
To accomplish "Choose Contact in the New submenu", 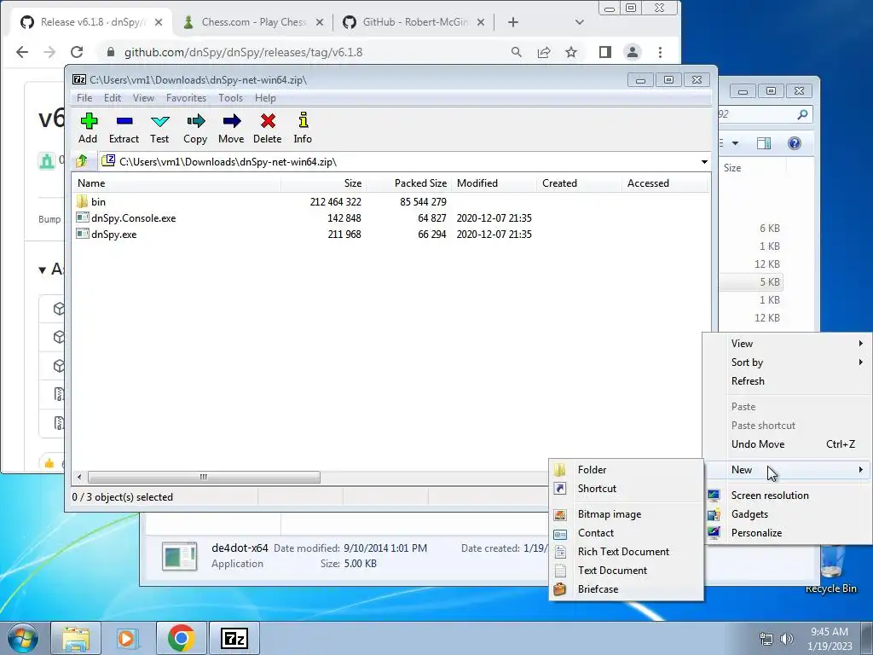I will (626, 533).
